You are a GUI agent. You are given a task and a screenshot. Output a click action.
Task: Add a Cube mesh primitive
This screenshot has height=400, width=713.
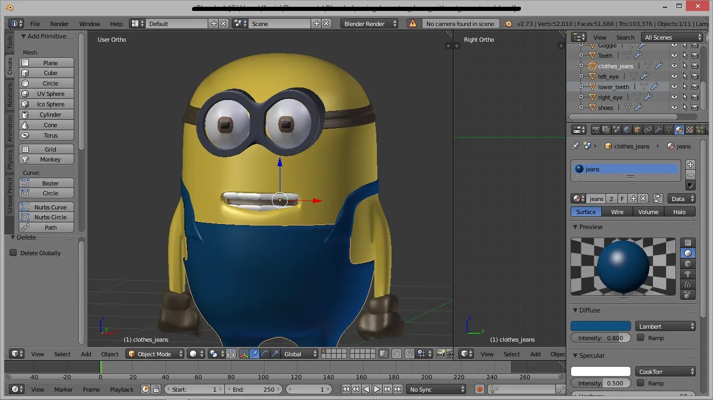click(46, 73)
